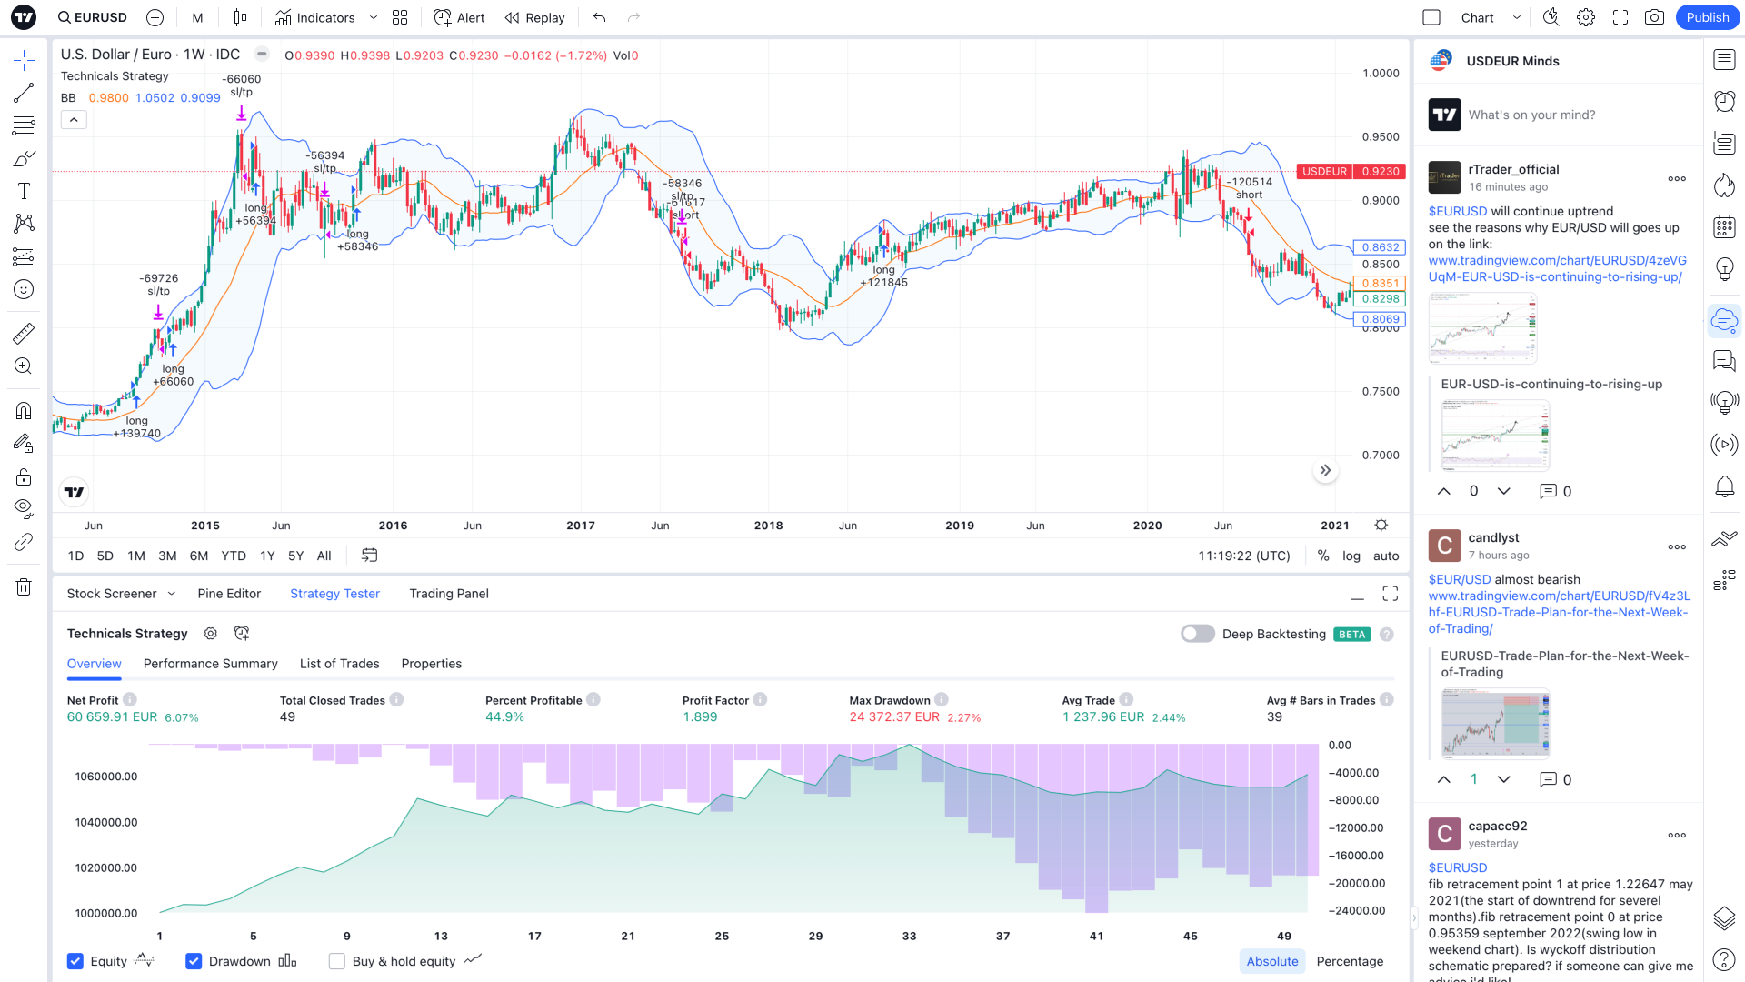
Task: Open the Fibonacci retracement tools
Action: (x=24, y=125)
